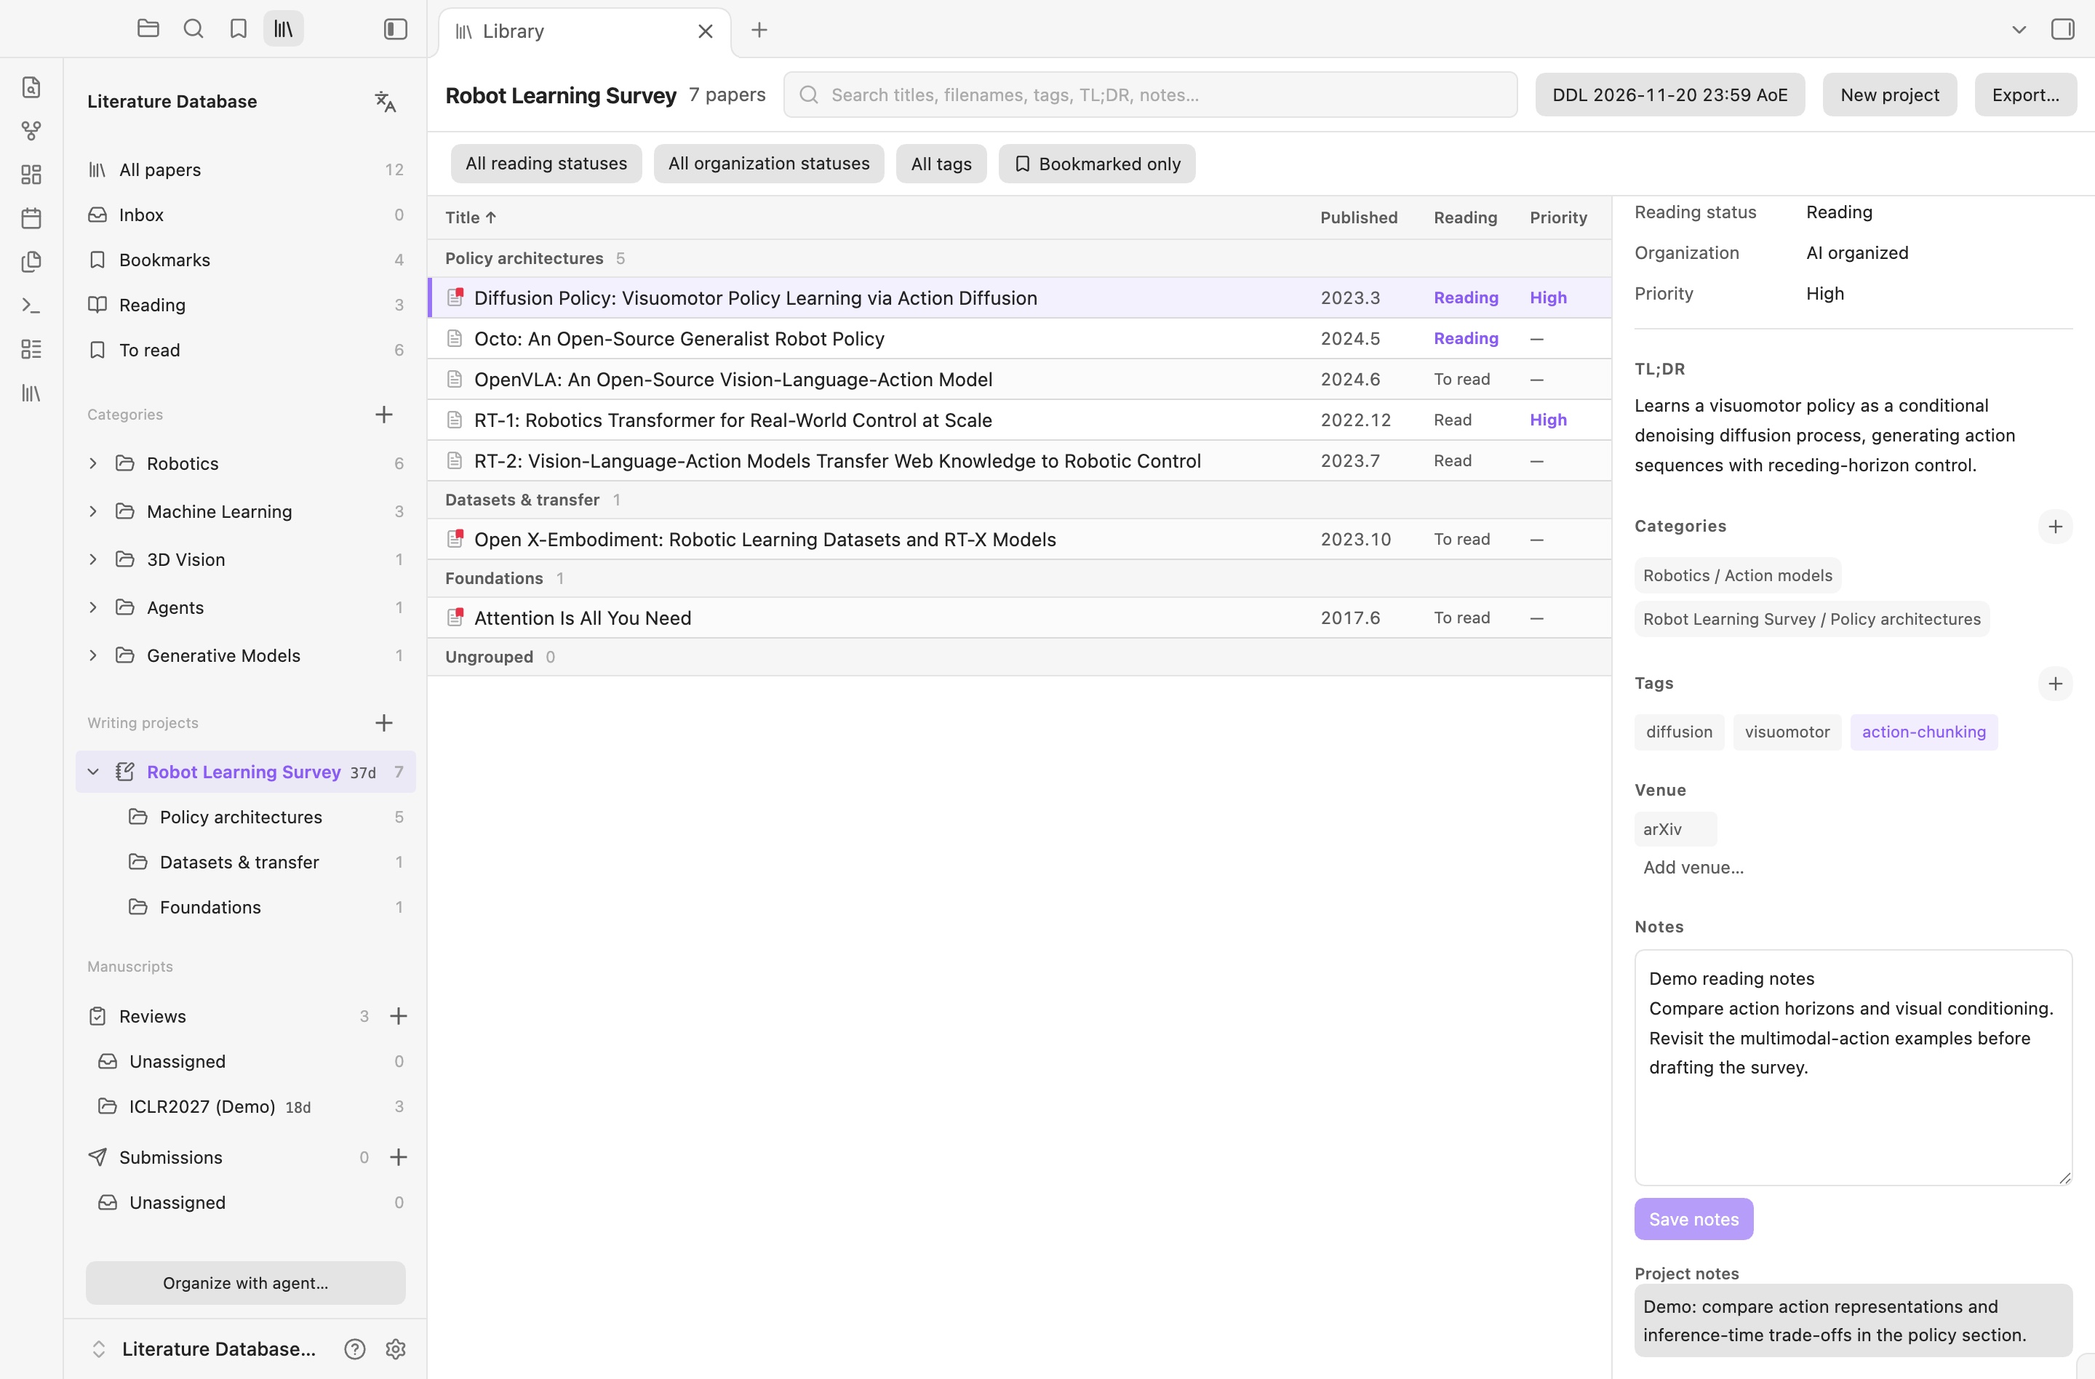Open All tags filter dropdown
Image resolution: width=2095 pixels, height=1379 pixels.
[x=941, y=164]
